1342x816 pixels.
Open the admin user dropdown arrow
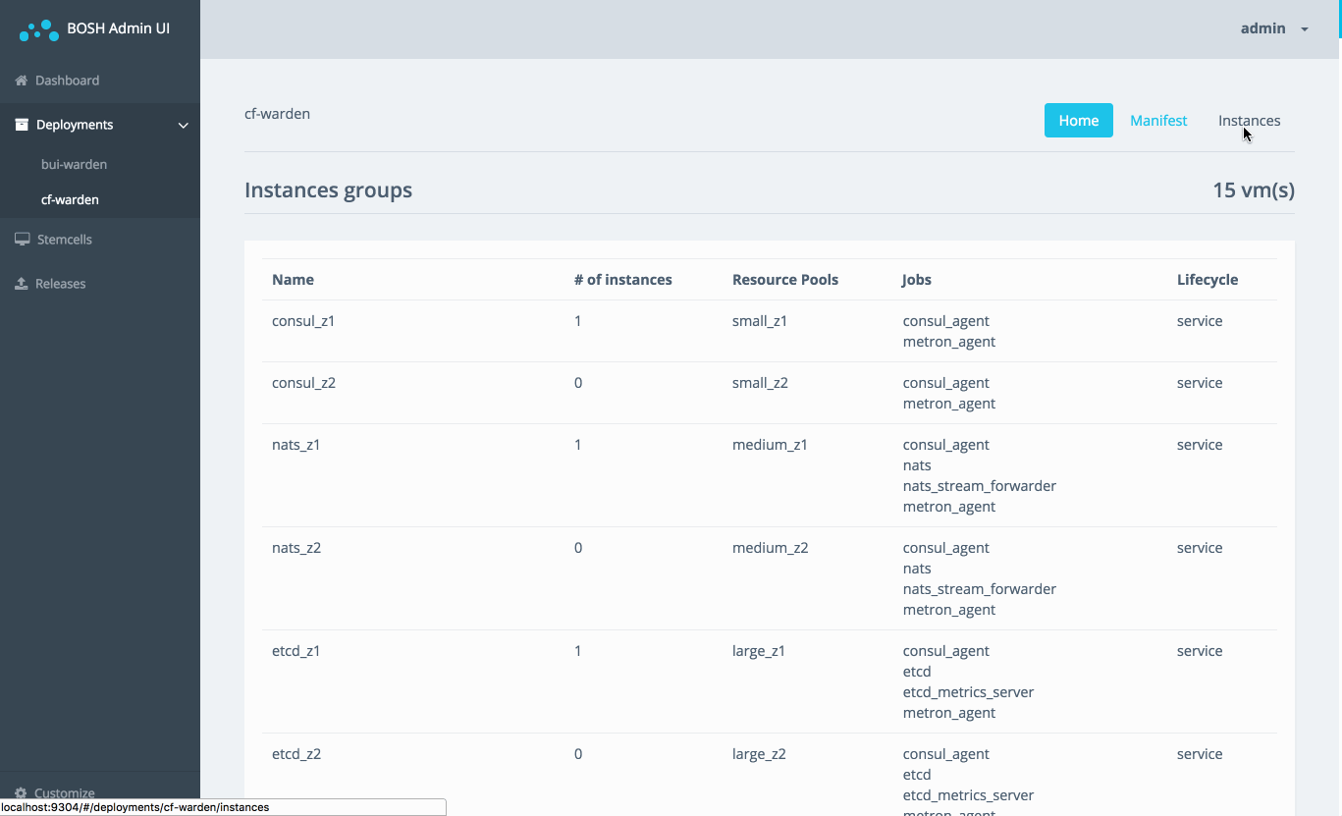coord(1305,29)
